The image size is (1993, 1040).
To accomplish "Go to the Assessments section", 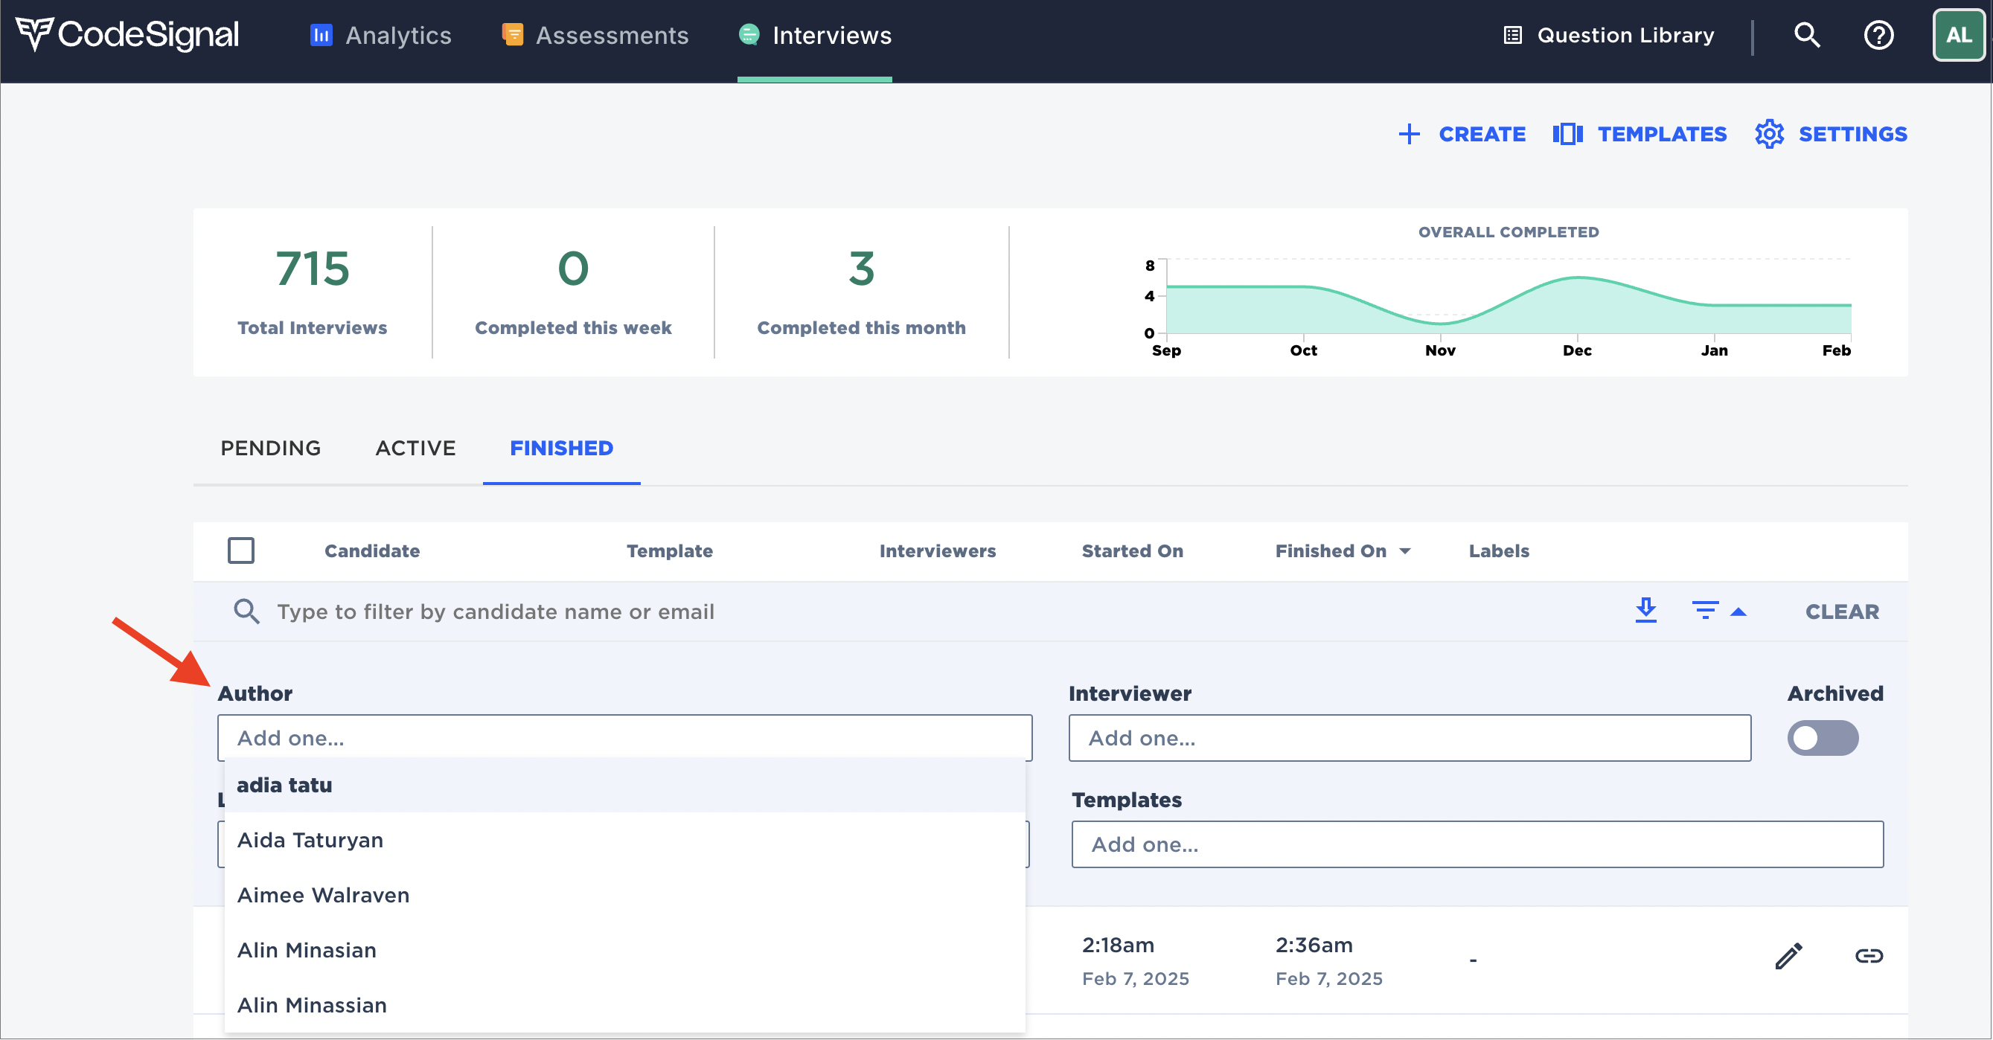I will [595, 36].
